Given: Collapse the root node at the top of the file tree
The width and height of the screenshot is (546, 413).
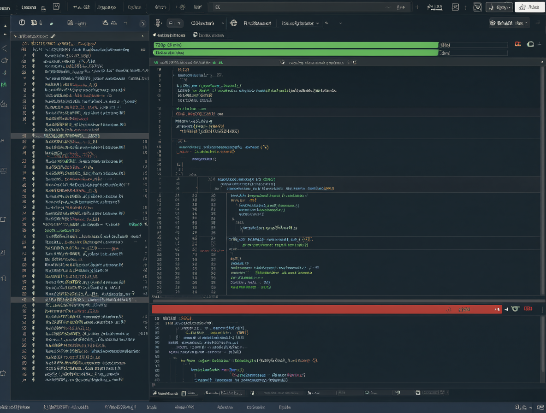Looking at the screenshot, I should (15, 36).
